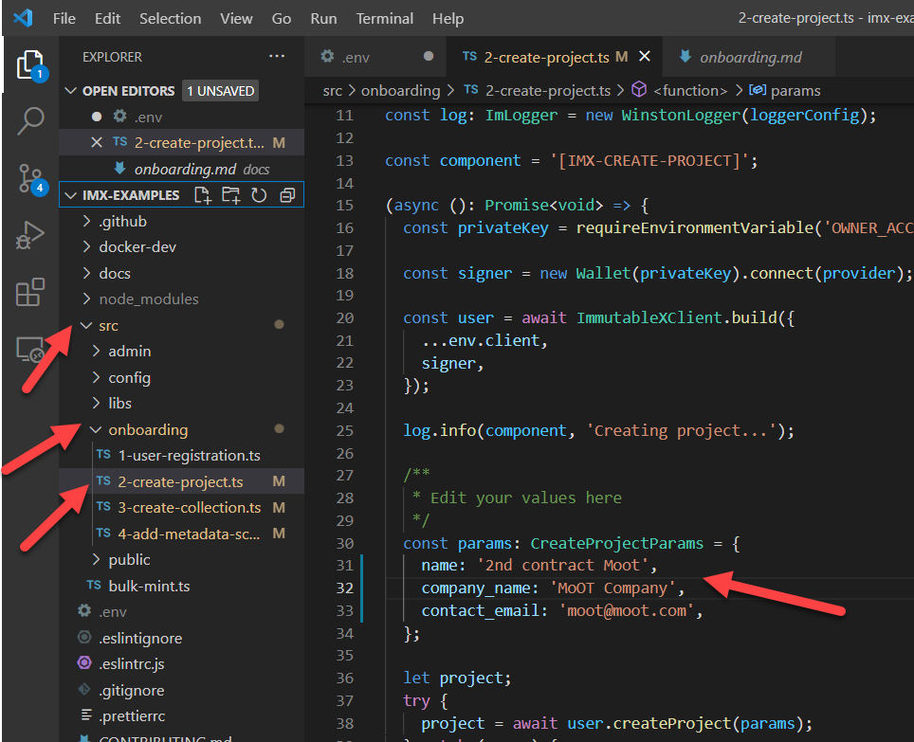The height and width of the screenshot is (742, 914).
Task: Click the gear icon on .env tab
Action: [x=328, y=57]
